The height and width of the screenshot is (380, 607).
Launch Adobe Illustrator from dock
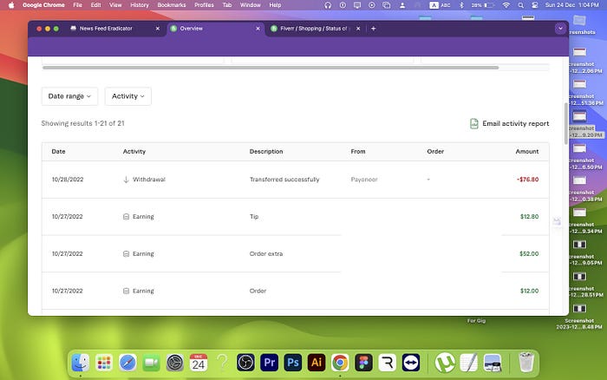pos(317,363)
